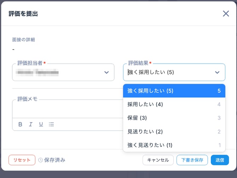Apply underline formatting in memo toolbar
This screenshot has height=178, width=237.
coord(41,124)
